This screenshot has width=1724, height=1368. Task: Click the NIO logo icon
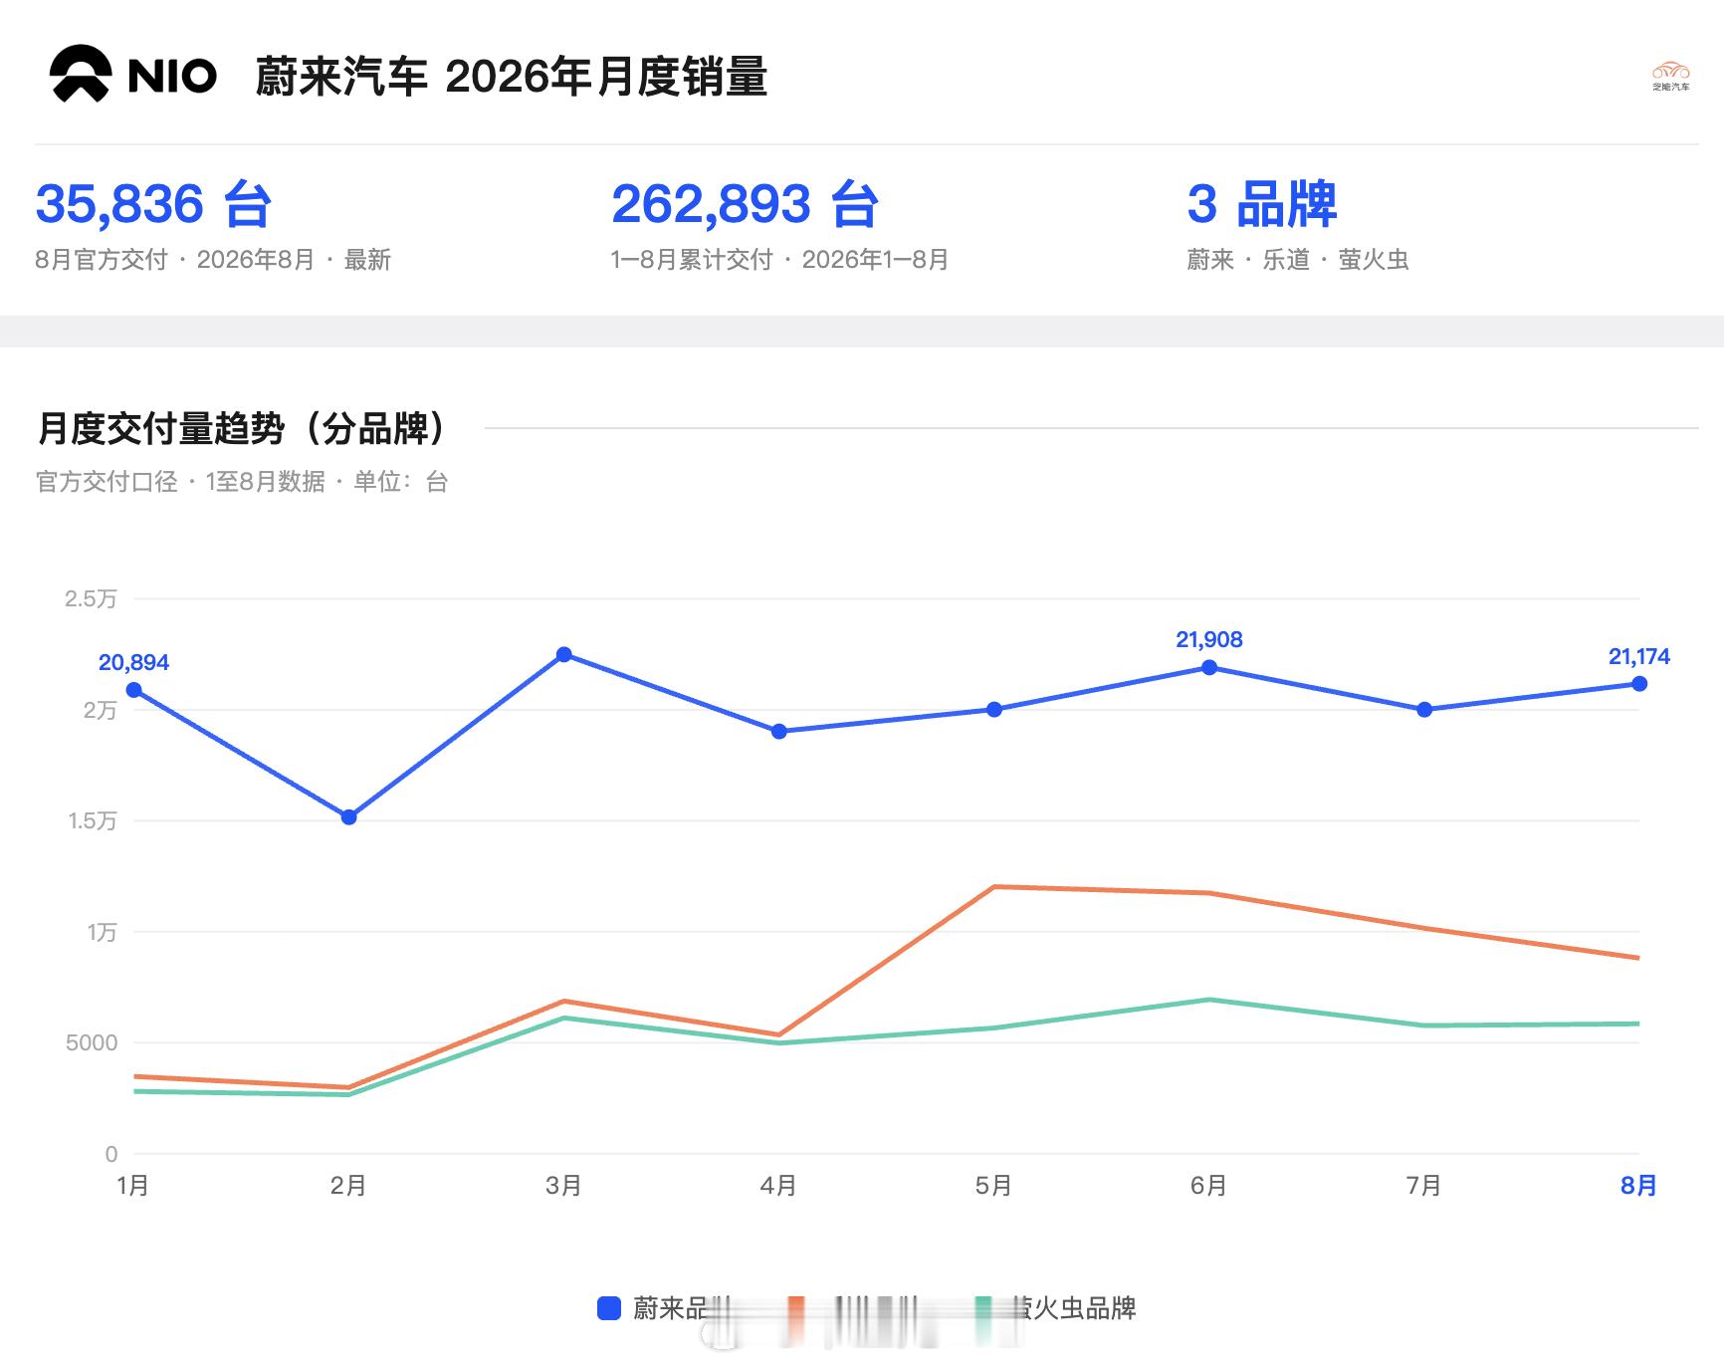80,75
